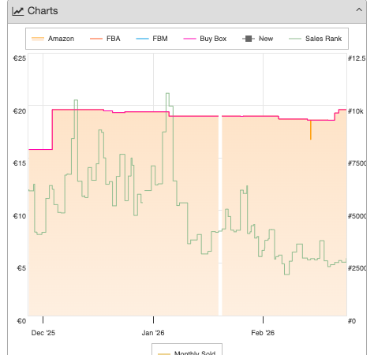Click the Dec '25 axis label

(43, 333)
